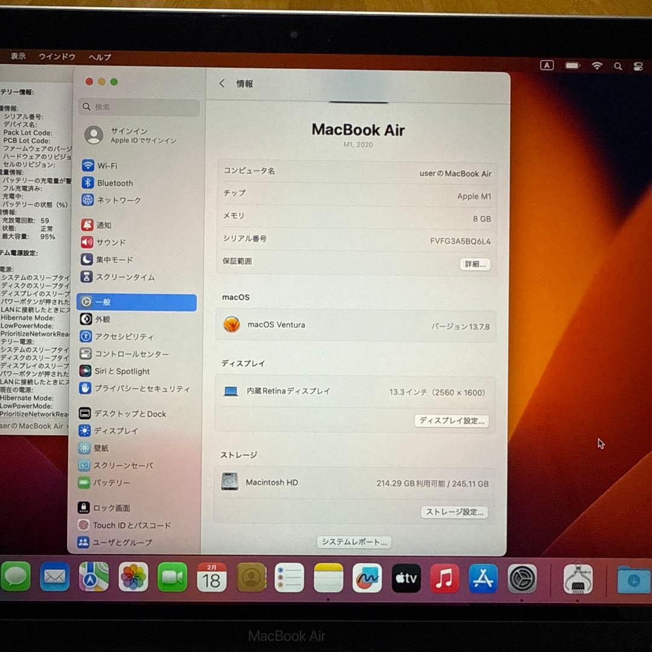Focus the 検索 search field

[x=139, y=107]
